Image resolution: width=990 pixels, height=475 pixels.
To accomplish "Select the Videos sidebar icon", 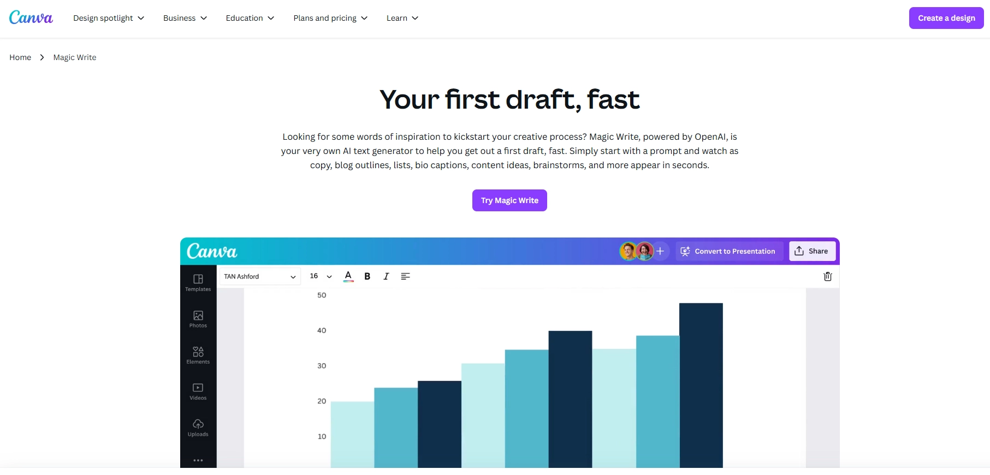I will point(198,391).
